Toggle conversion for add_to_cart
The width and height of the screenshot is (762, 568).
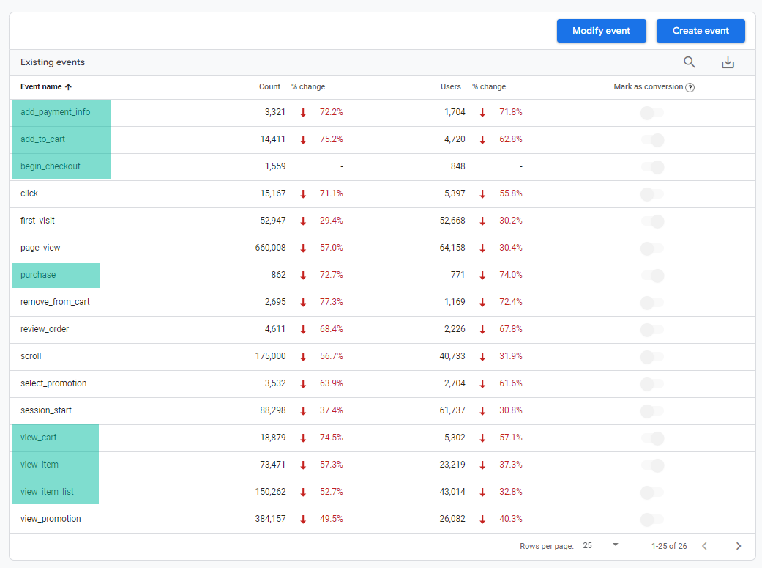point(653,140)
